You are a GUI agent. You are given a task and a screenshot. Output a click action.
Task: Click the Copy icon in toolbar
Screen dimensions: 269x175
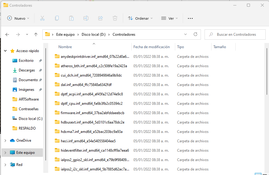pos(57,18)
